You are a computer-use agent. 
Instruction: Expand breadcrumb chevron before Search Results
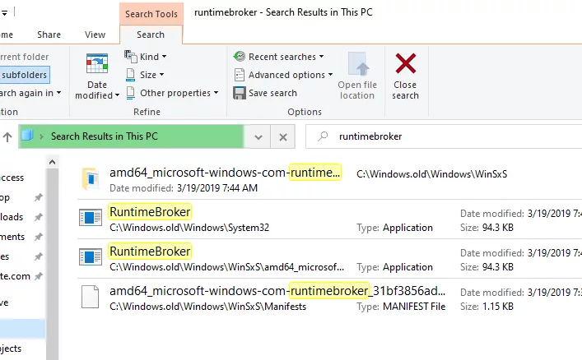pyautogui.click(x=41, y=136)
